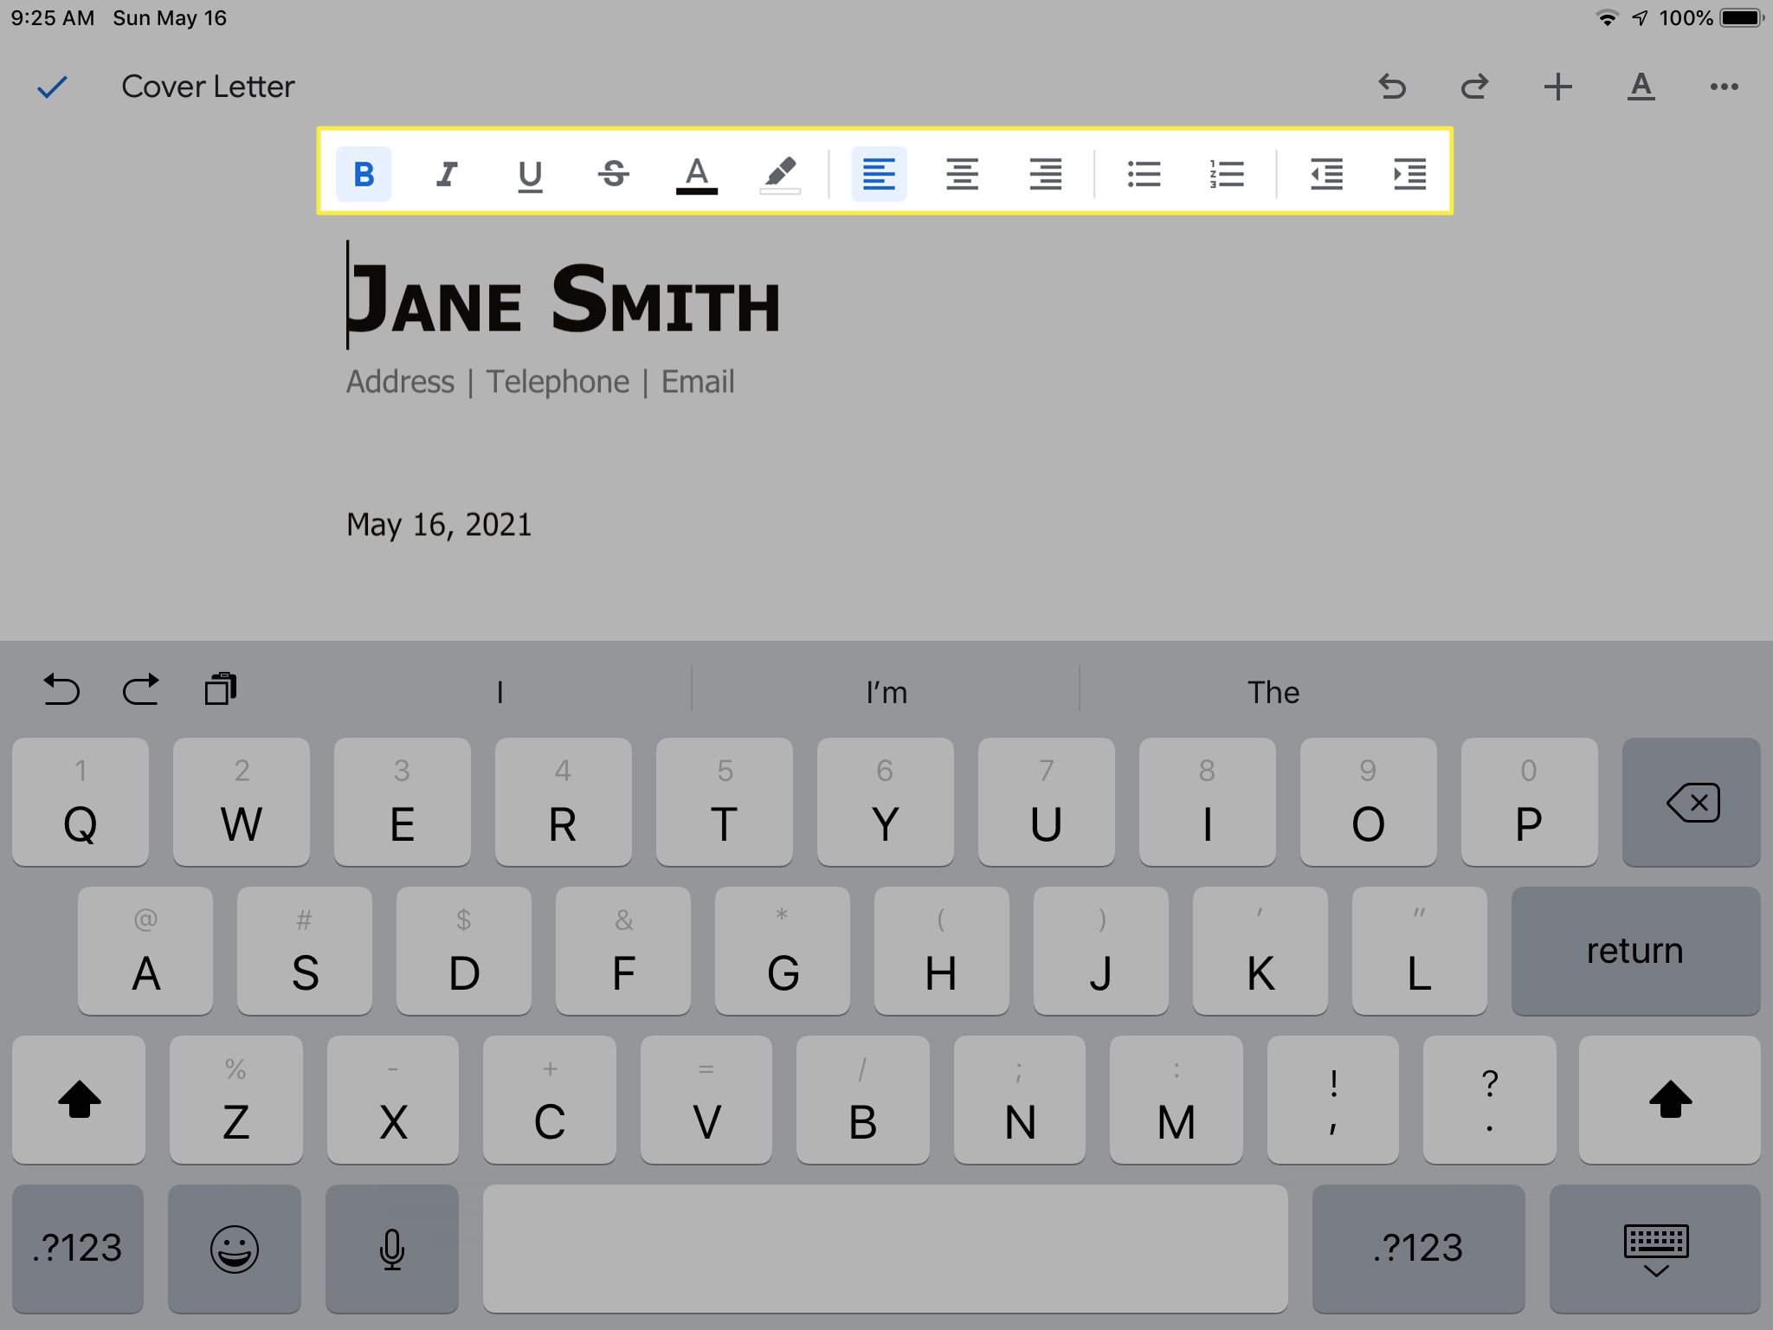Decrease paragraph indent
This screenshot has width=1773, height=1330.
click(1326, 174)
